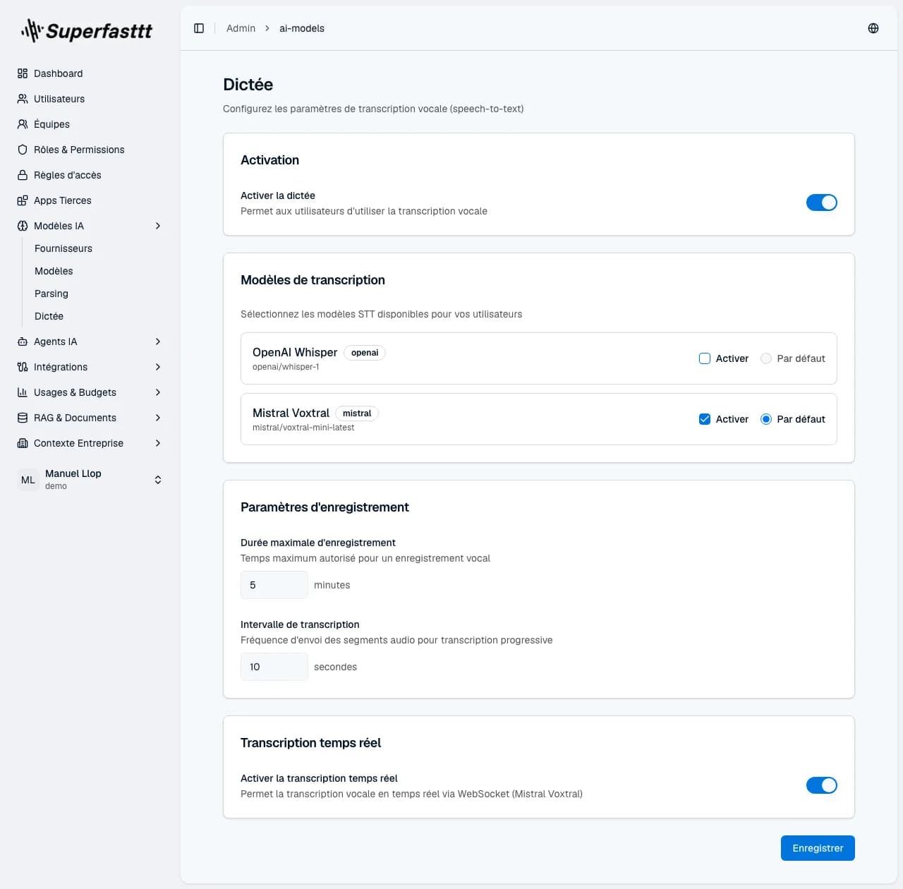Click the Superfasttt logo

pyautogui.click(x=87, y=30)
